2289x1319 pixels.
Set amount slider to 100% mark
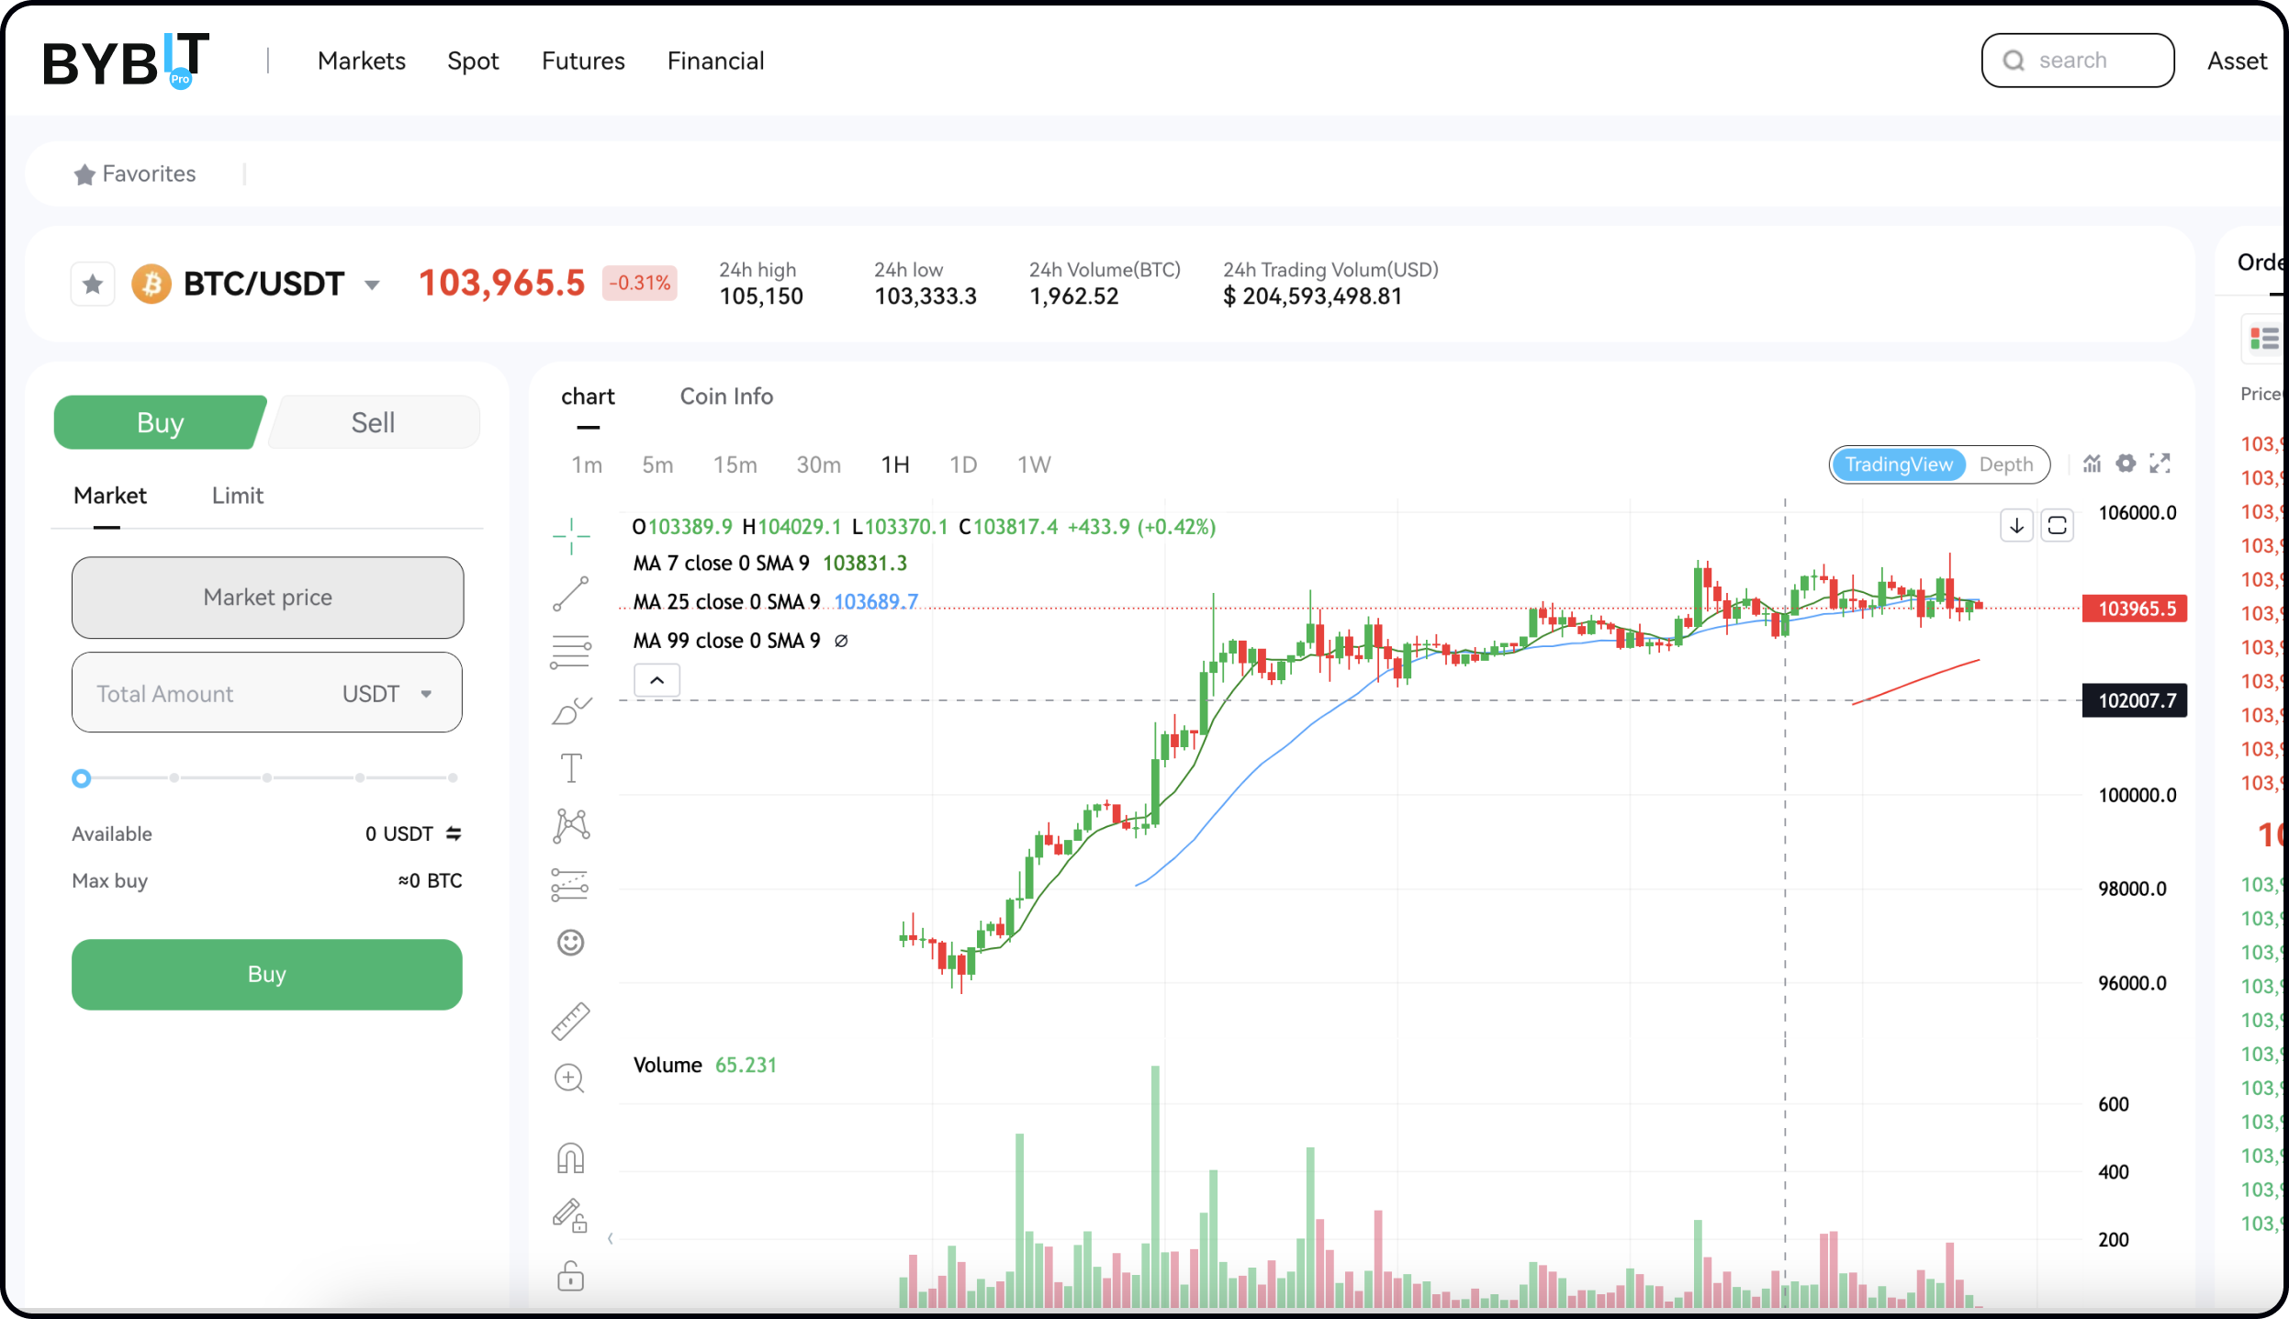(x=453, y=777)
